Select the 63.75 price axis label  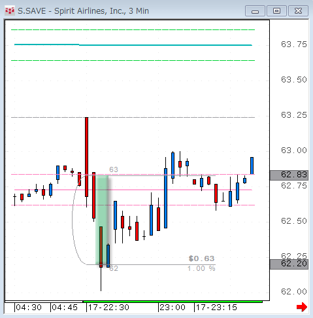(294, 44)
